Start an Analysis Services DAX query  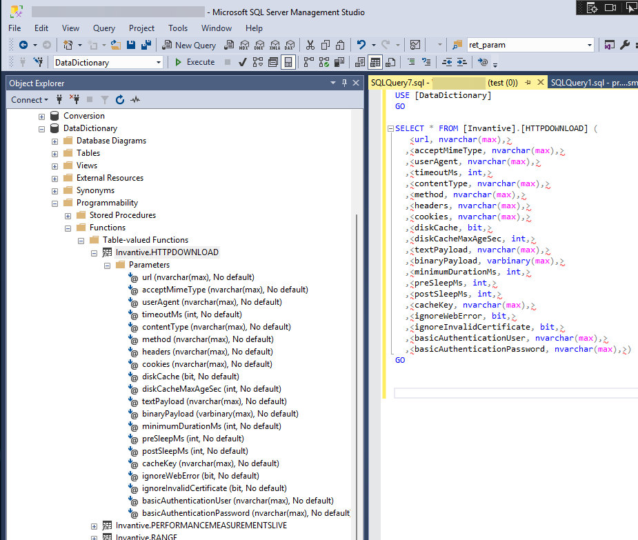[x=290, y=45]
